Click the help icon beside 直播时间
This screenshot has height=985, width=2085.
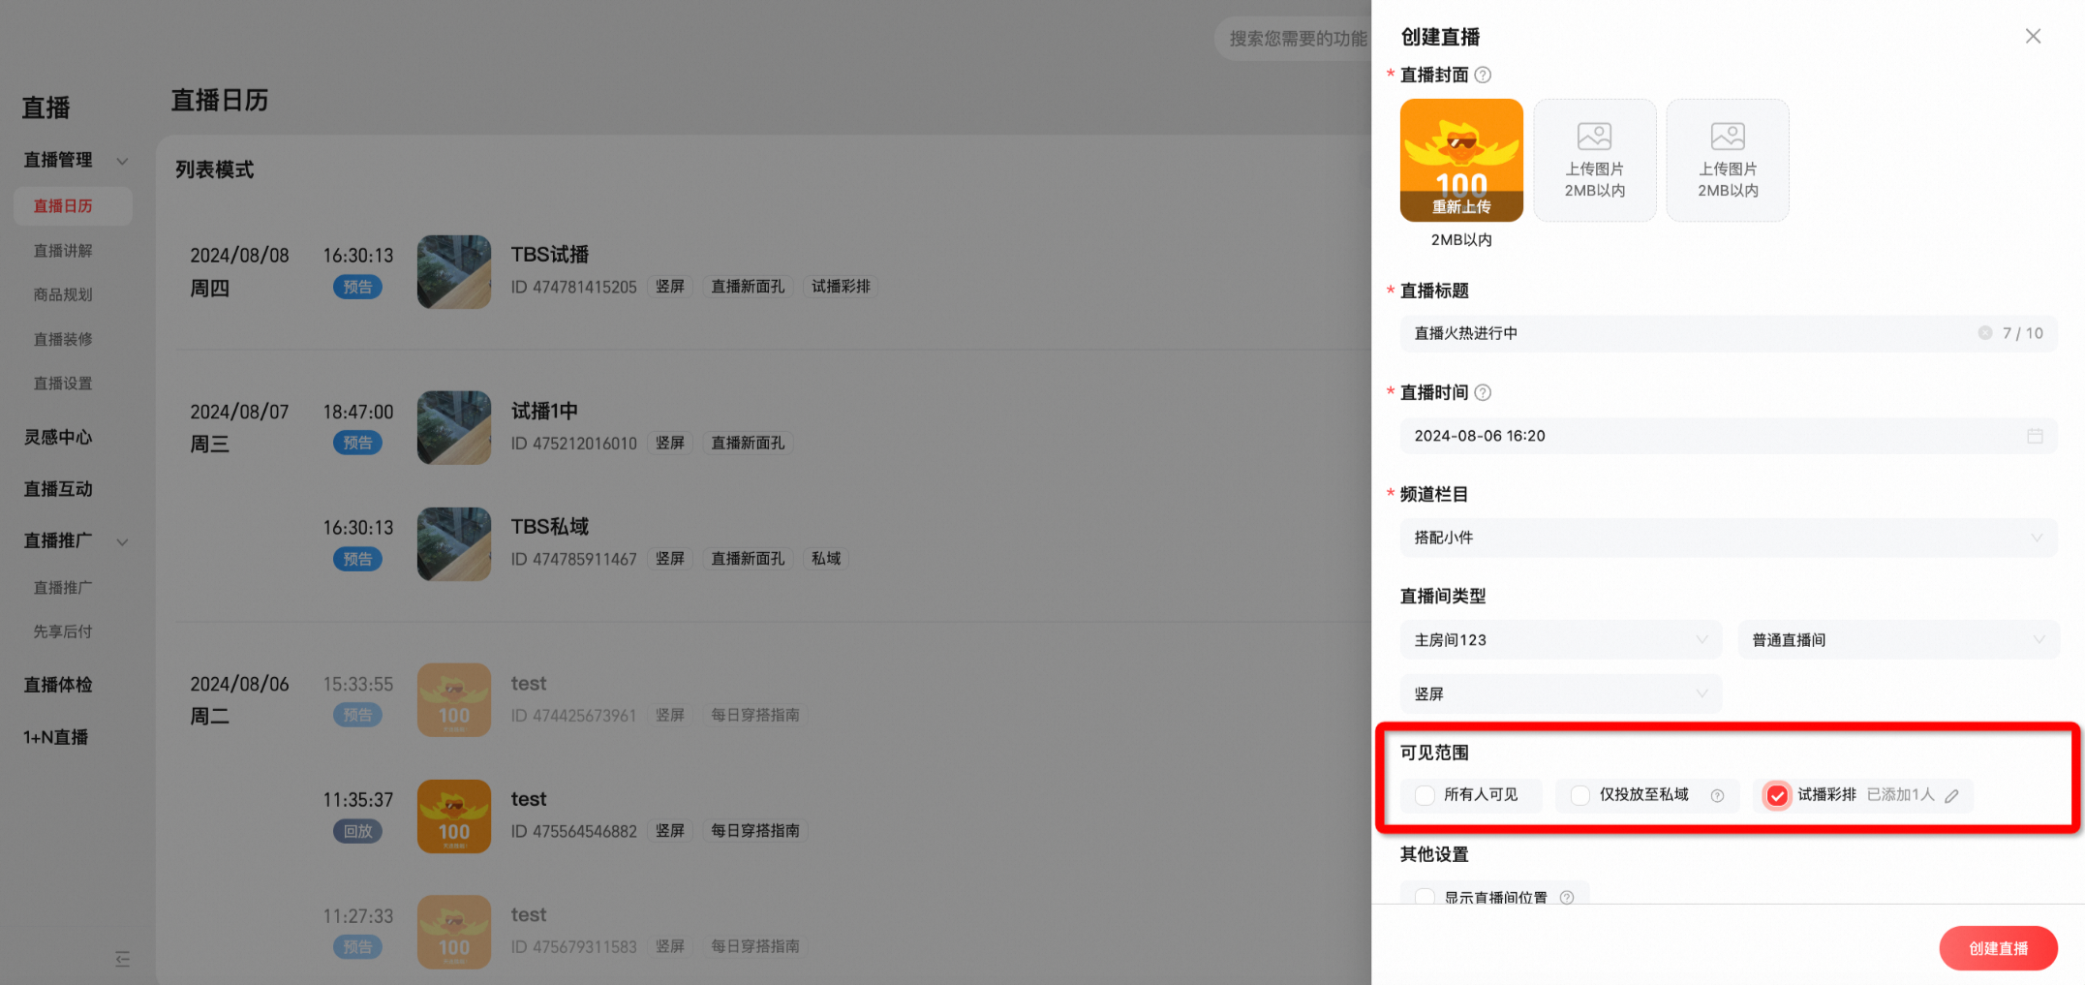1483,392
